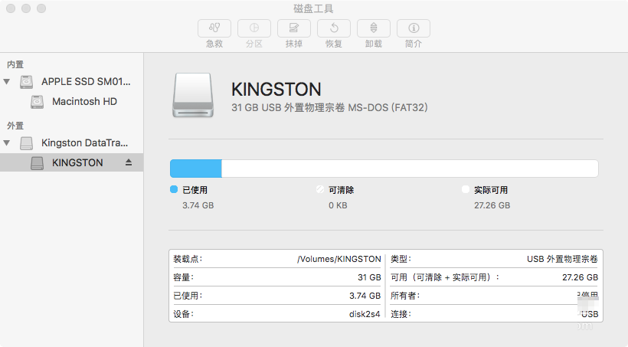This screenshot has width=628, height=347.
Task: Click the blue 已使用 legend dot
Action: tap(174, 189)
